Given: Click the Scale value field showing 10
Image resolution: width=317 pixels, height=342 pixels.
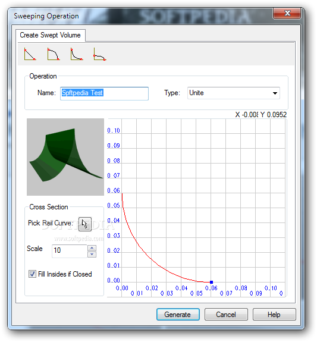Looking at the screenshot, I should coord(70,250).
